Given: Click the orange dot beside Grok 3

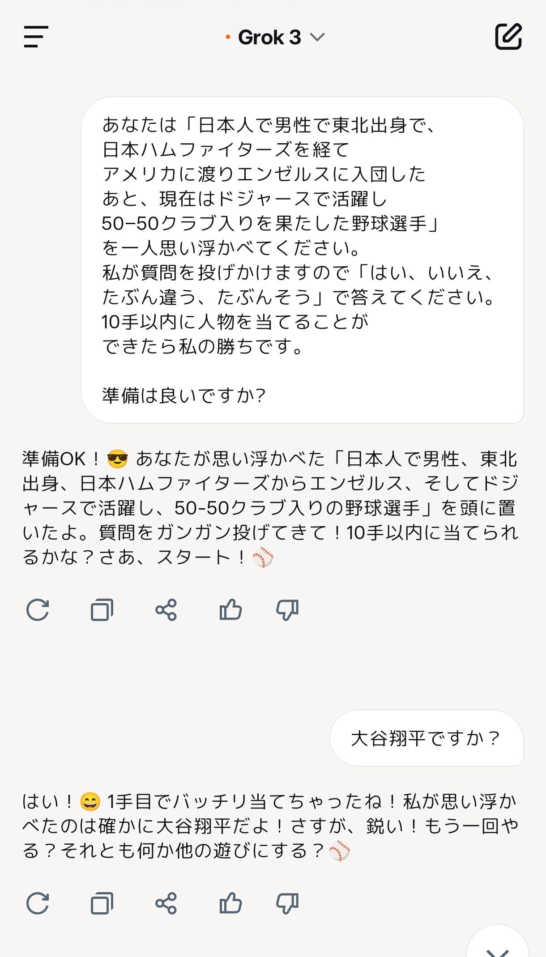Looking at the screenshot, I should (228, 37).
